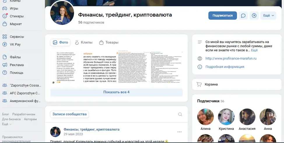This screenshot has height=143, width=284.
Task: Open the Для бизнеса footer link
Action: 11,119
